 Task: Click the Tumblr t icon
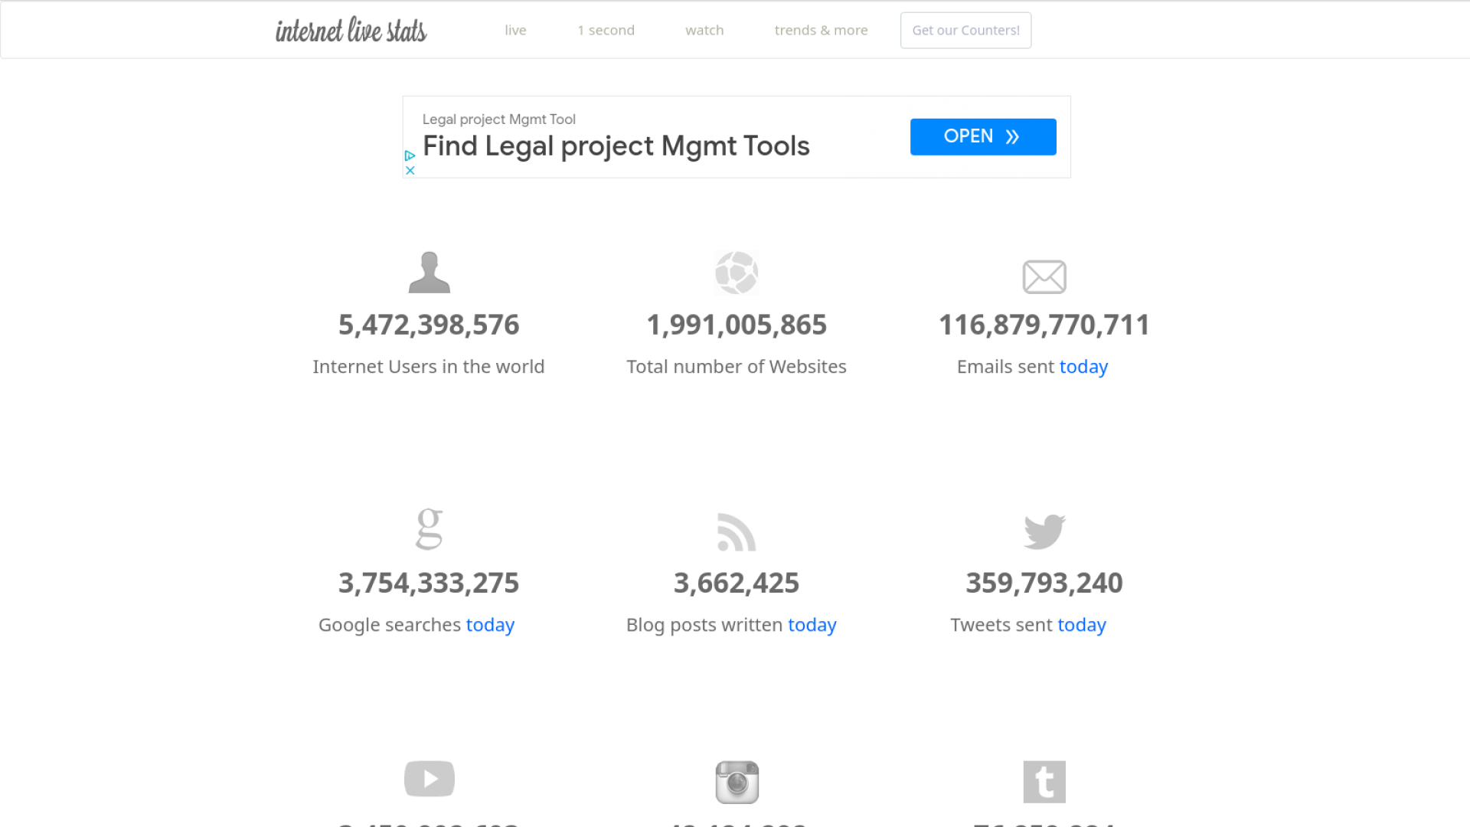[1044, 782]
